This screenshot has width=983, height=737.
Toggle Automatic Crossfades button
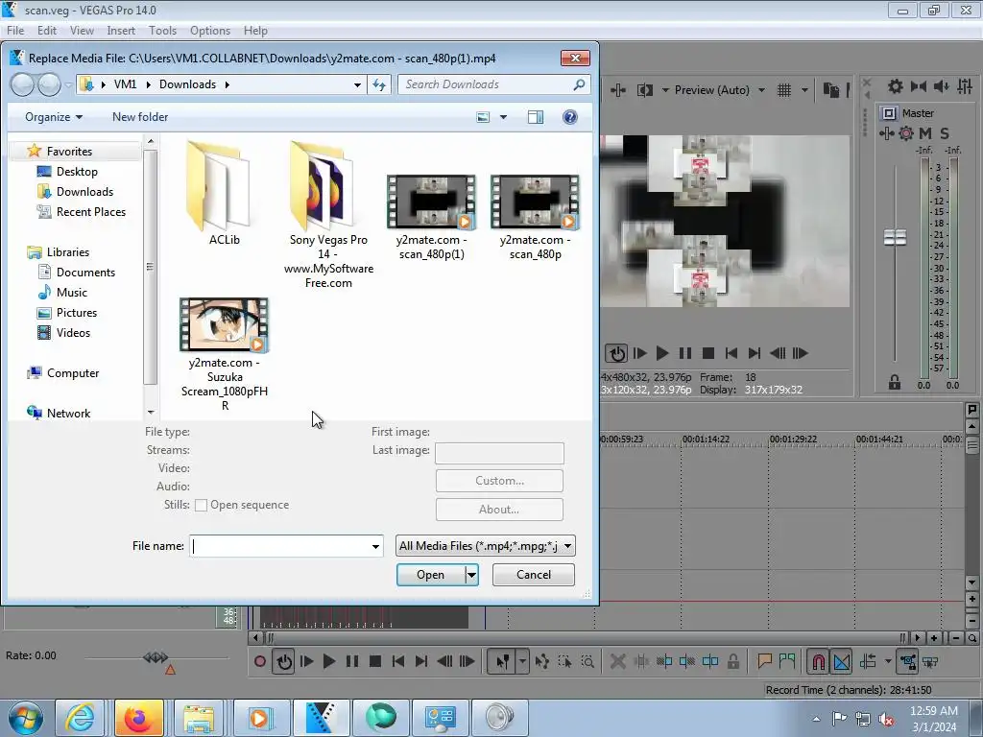pos(842,661)
